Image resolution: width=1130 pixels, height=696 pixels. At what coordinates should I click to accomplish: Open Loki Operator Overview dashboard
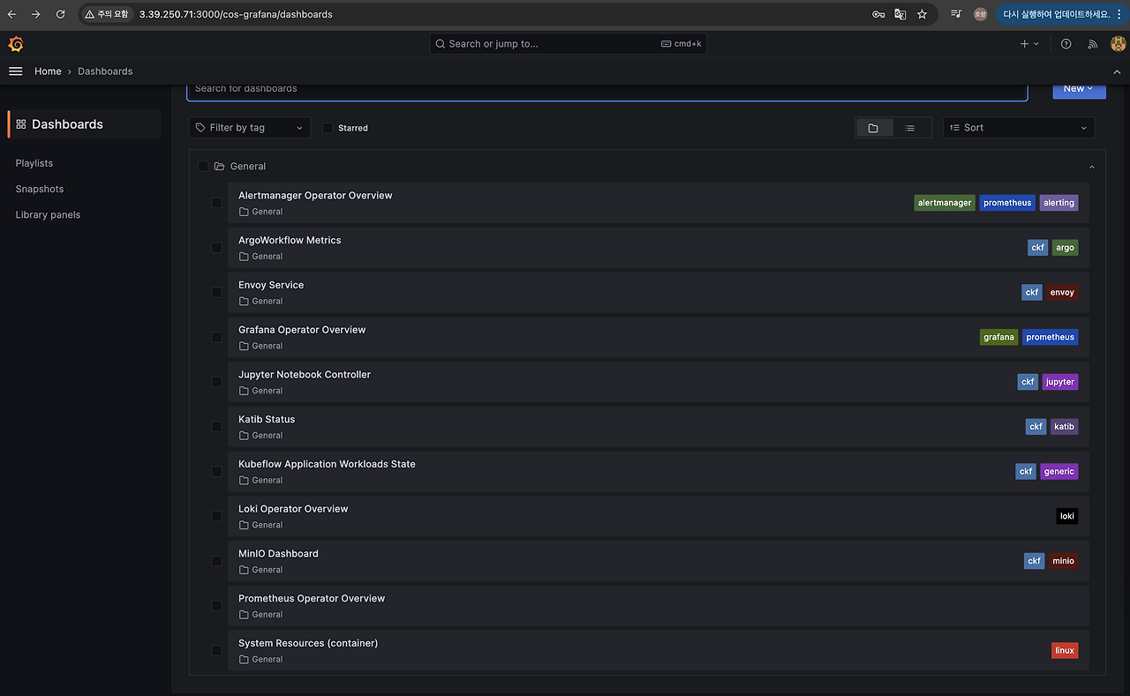293,509
